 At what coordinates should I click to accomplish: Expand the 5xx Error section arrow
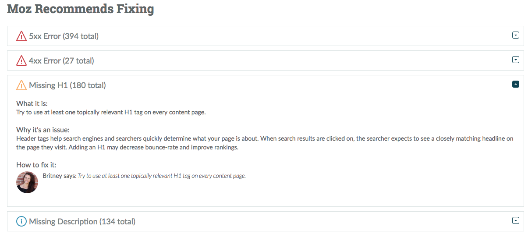[x=516, y=35]
